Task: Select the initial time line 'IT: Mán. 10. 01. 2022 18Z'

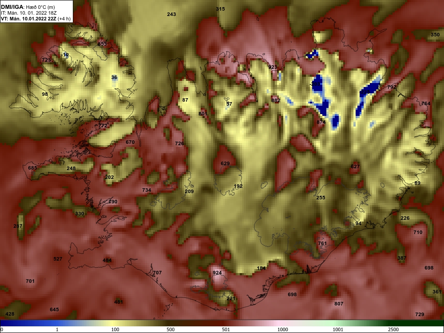Action: (28, 13)
